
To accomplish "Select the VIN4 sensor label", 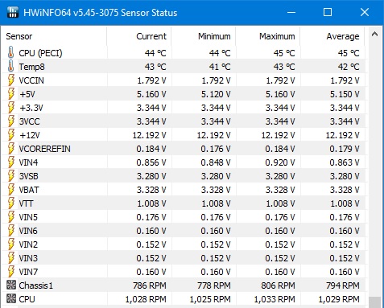I will coord(28,162).
